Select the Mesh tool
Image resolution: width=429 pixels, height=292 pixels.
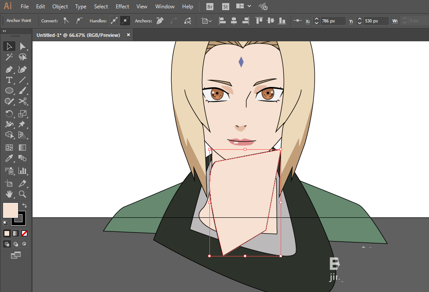tap(9, 148)
